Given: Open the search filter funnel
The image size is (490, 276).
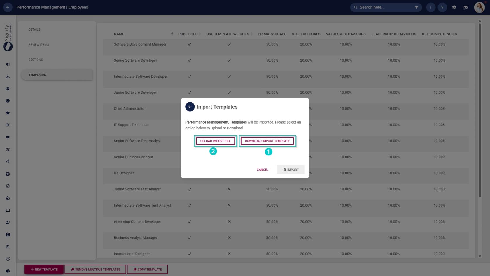Looking at the screenshot, I should [416, 7].
